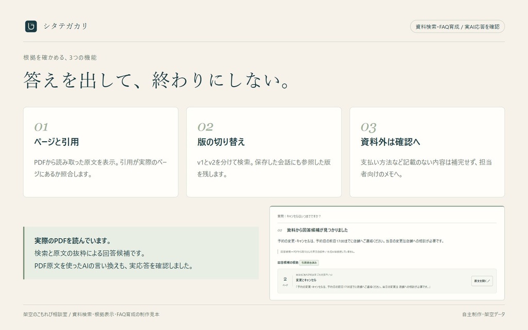The width and height of the screenshot is (528, 330).
Task: Click the PDFから読み取った原文を表示 description
Action: click(x=101, y=168)
